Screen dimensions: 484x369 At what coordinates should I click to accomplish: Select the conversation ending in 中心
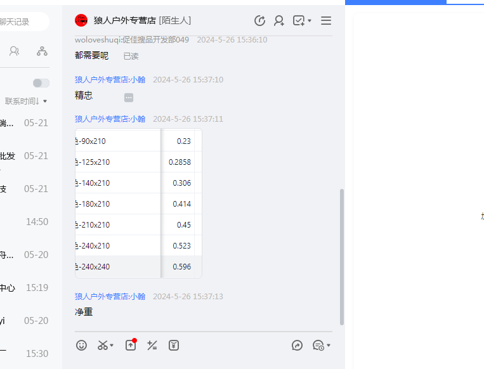click(25, 288)
